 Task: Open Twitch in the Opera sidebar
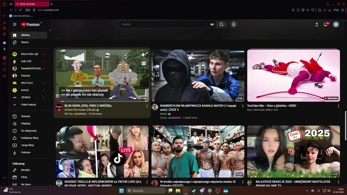tap(4, 43)
